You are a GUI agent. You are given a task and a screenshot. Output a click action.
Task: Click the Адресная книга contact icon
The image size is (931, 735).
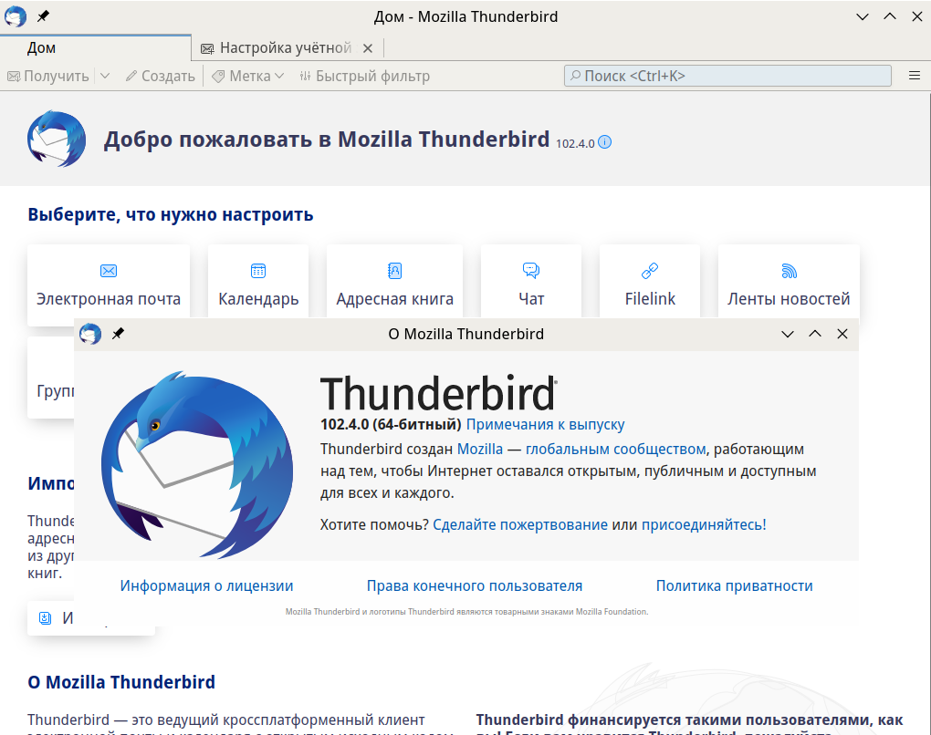point(395,271)
